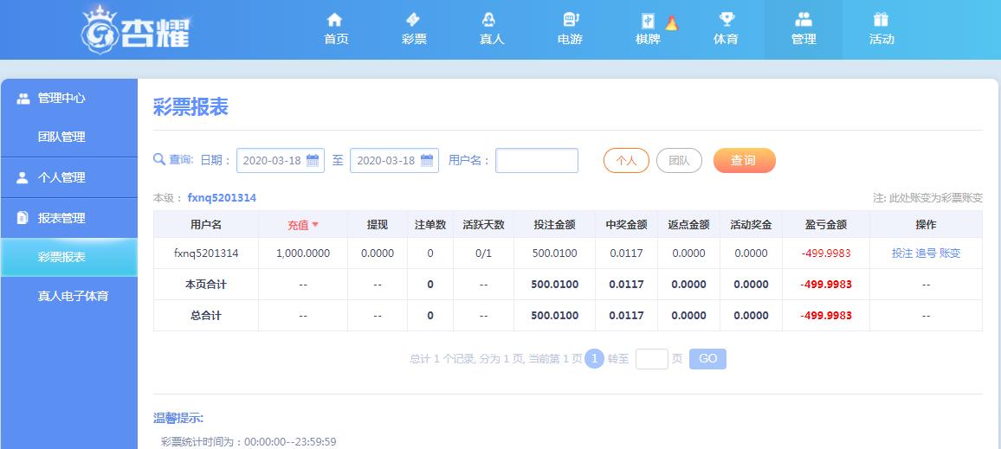Click the 温馨提示 heading
Viewport: 1001px width, 449px height.
pyautogui.click(x=178, y=419)
